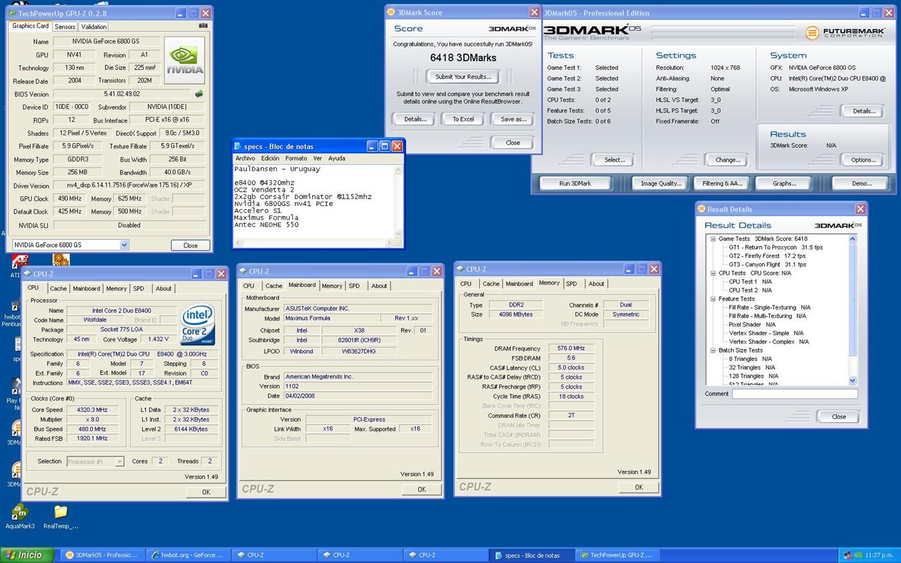Click the Graphs... button
The height and width of the screenshot is (563, 901).
click(785, 183)
